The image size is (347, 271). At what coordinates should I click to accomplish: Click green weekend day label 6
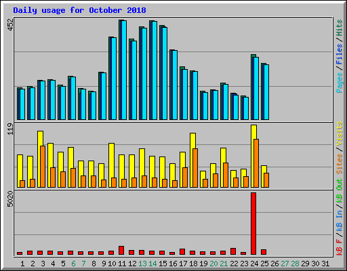73,264
